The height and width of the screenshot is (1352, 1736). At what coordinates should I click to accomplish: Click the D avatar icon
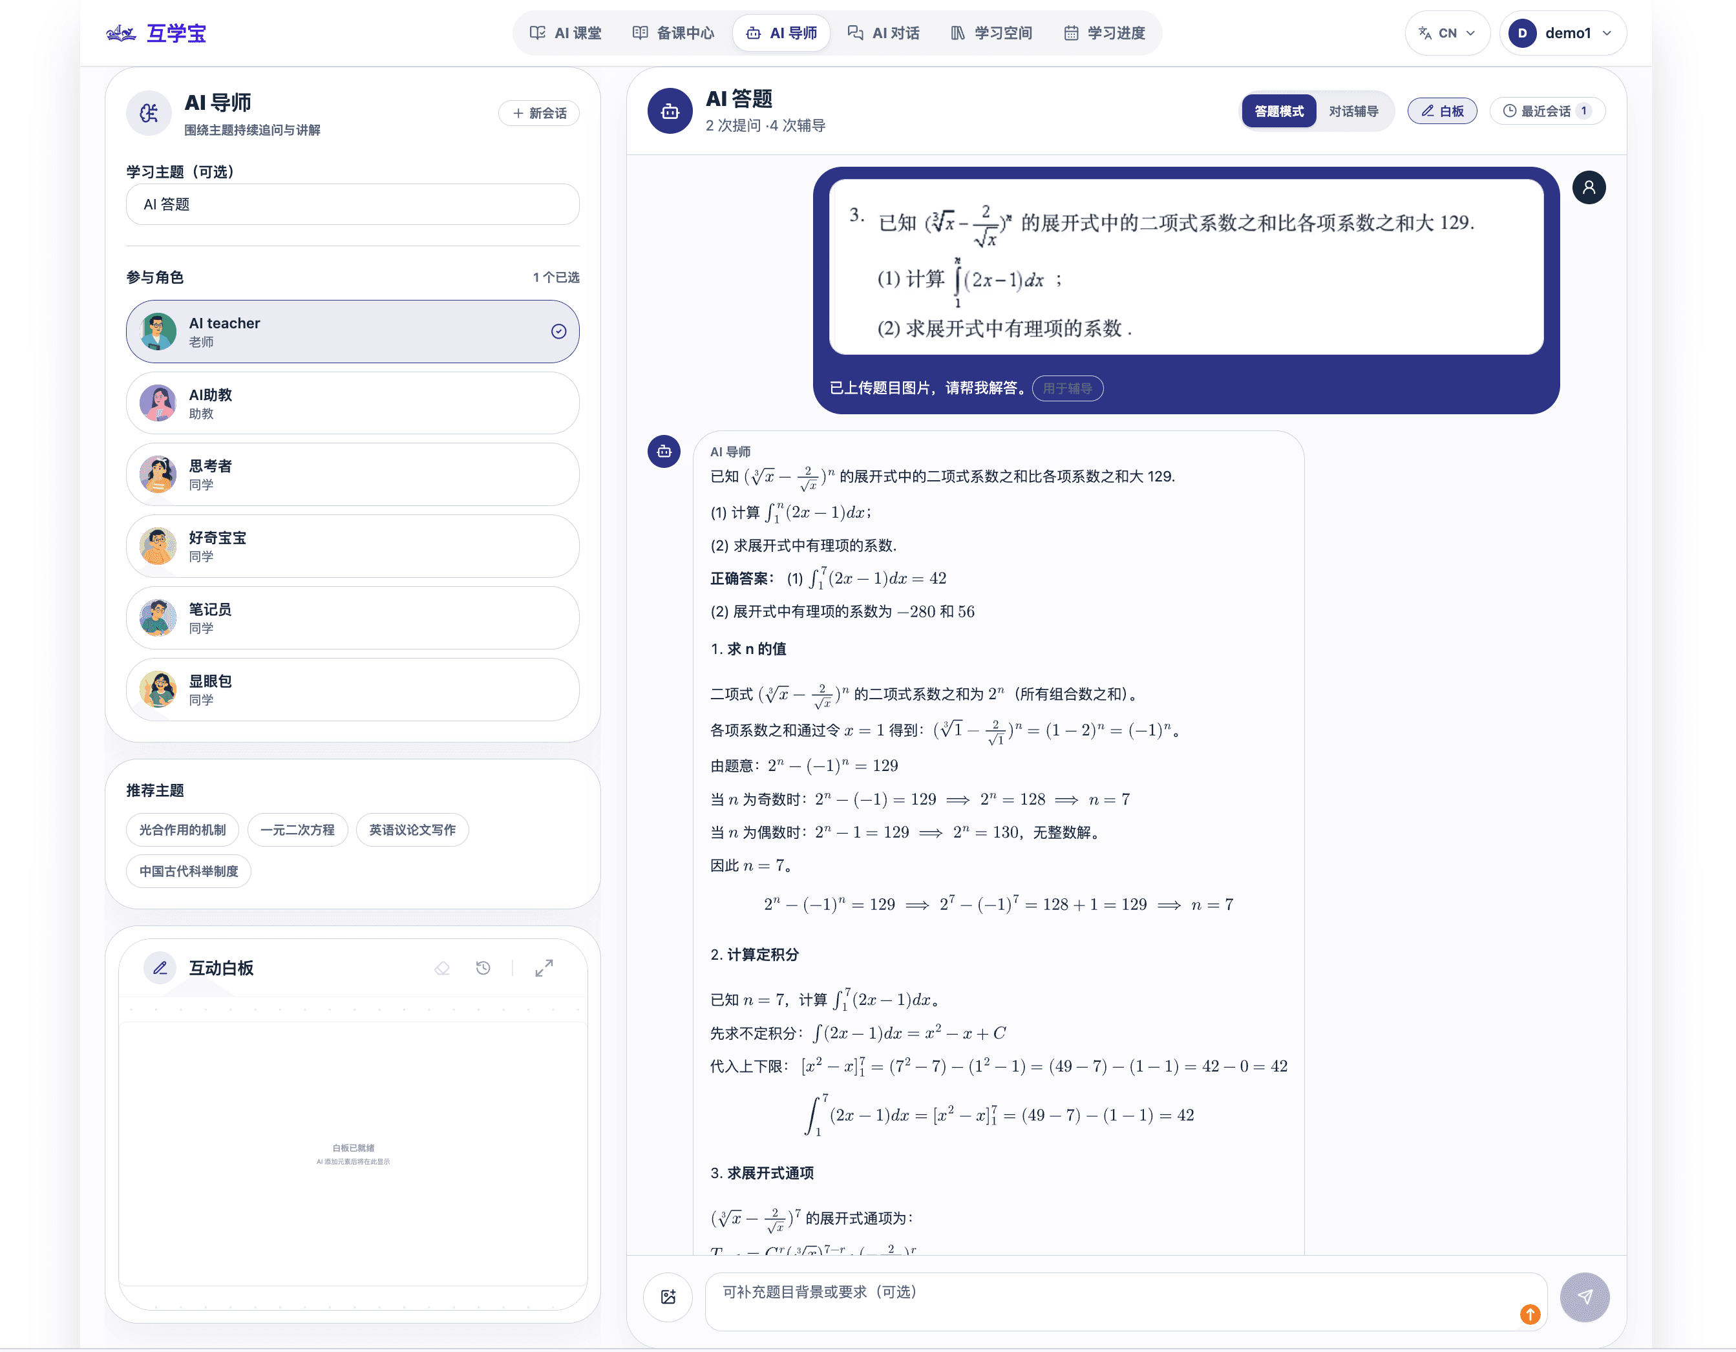(1522, 34)
